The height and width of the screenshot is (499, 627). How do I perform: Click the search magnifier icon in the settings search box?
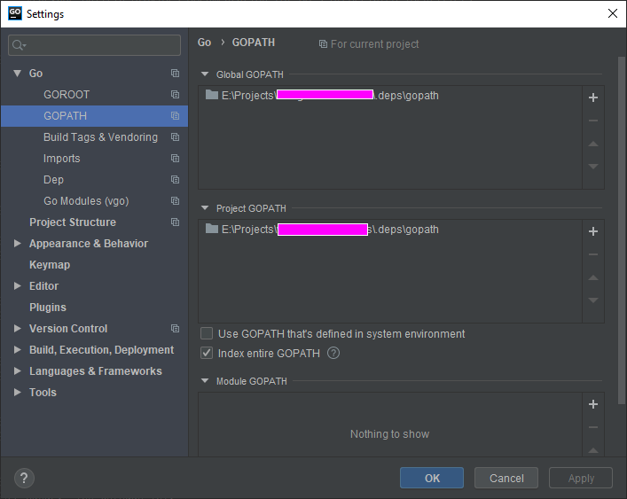[18, 45]
